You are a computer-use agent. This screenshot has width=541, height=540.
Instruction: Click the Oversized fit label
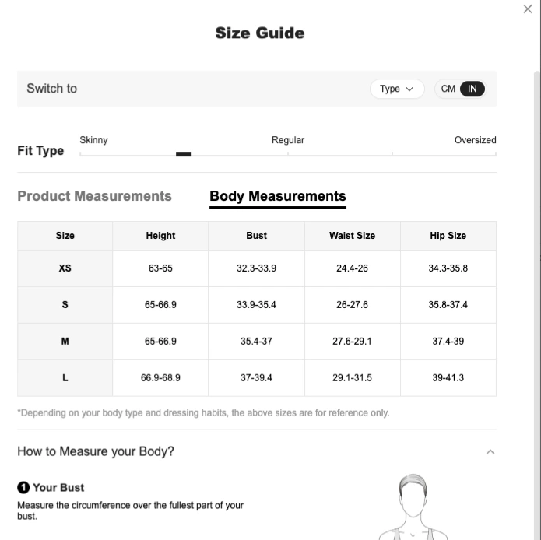click(x=475, y=140)
